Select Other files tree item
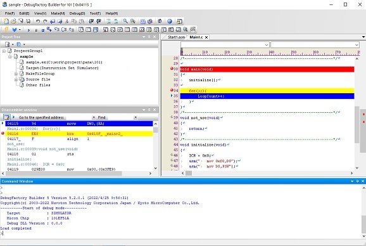This screenshot has width=366, height=246. tap(38, 85)
